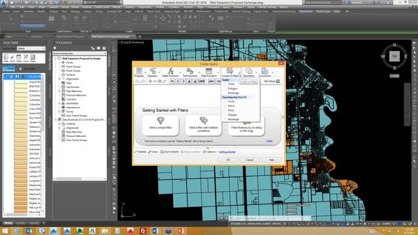Check Don't show at startup checkbox

pyautogui.click(x=143, y=141)
